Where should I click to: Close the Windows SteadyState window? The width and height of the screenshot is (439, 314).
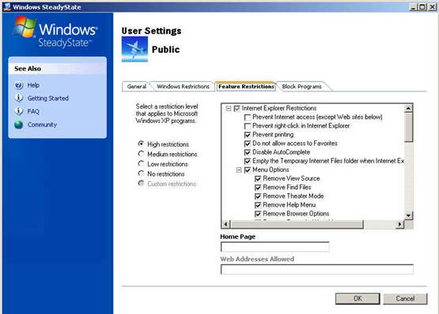433,7
